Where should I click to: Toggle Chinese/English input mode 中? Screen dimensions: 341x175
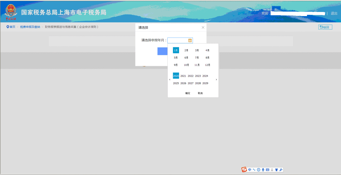(250, 170)
